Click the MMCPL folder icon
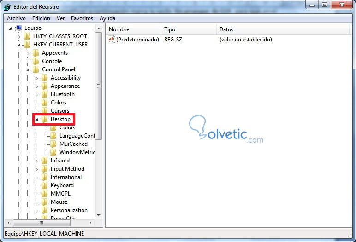356x242 pixels. pyautogui.click(x=44, y=194)
